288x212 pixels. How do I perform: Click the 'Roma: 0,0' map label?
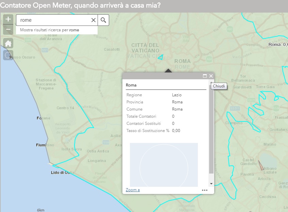(278, 44)
